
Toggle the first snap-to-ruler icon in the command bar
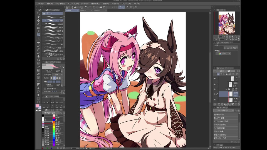(x=120, y=7)
